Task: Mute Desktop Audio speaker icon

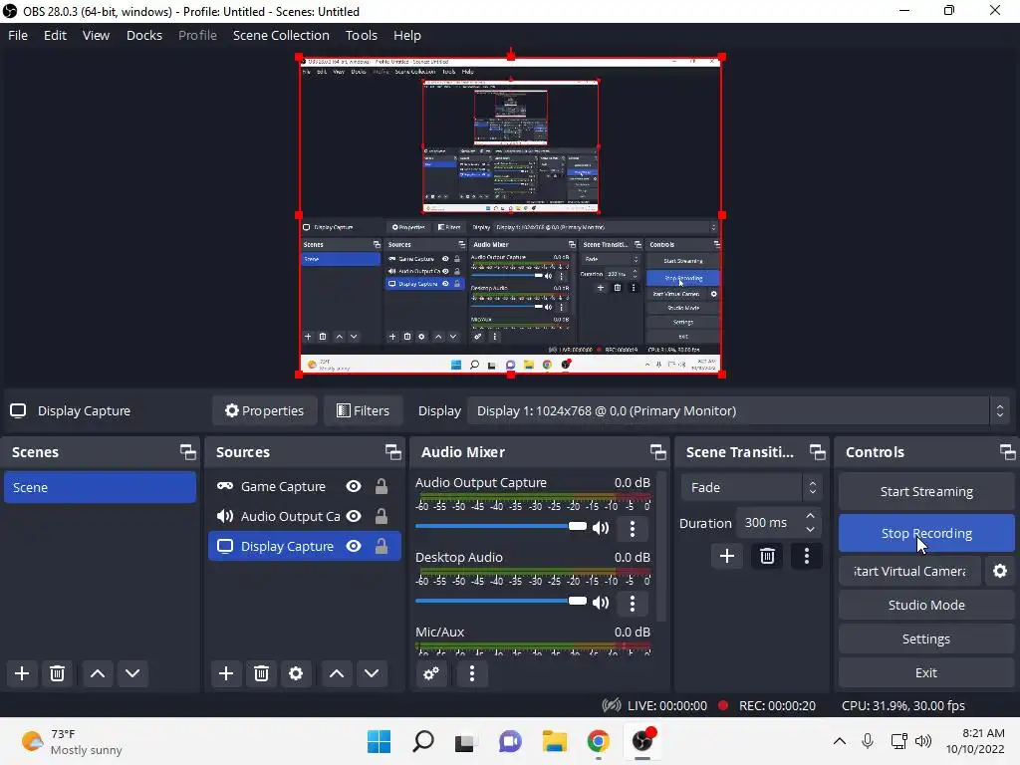Action: click(x=601, y=603)
